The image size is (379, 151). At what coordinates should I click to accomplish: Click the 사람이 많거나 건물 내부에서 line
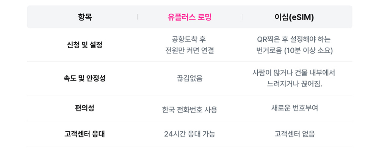click(x=294, y=72)
